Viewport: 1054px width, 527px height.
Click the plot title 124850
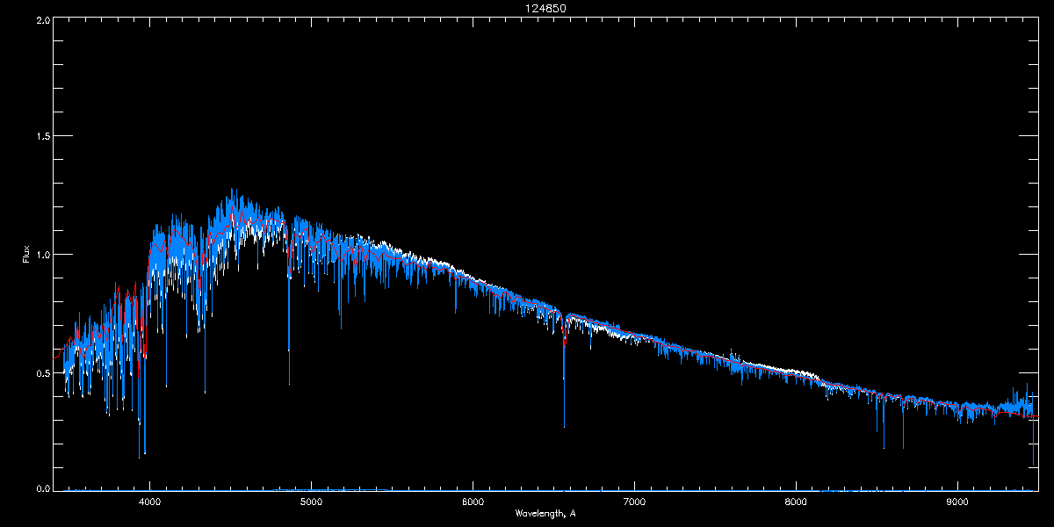coord(540,8)
